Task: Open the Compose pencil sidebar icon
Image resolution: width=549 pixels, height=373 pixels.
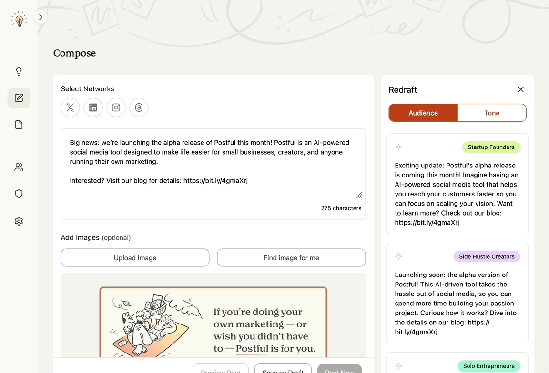Action: pos(19,98)
